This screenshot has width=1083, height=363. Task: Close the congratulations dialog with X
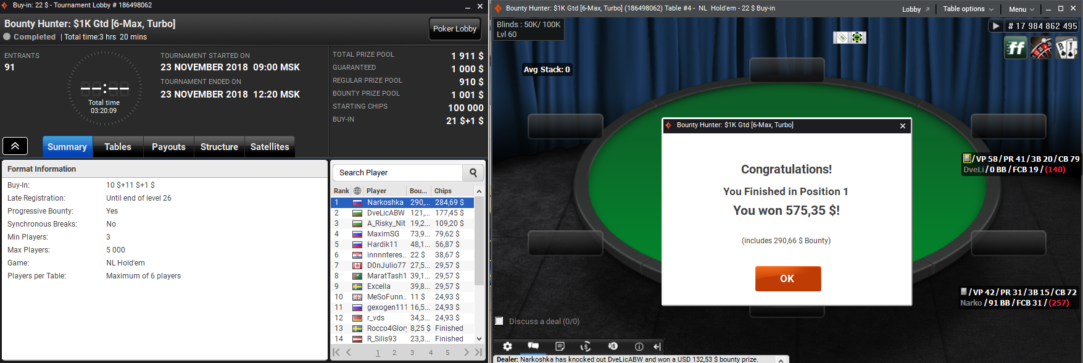click(903, 125)
